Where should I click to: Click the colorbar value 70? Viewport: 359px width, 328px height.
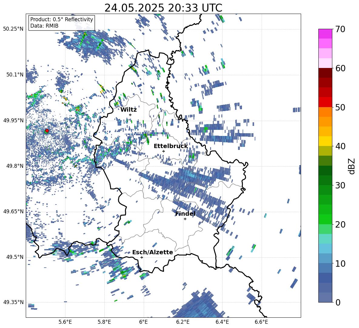pos(340,29)
